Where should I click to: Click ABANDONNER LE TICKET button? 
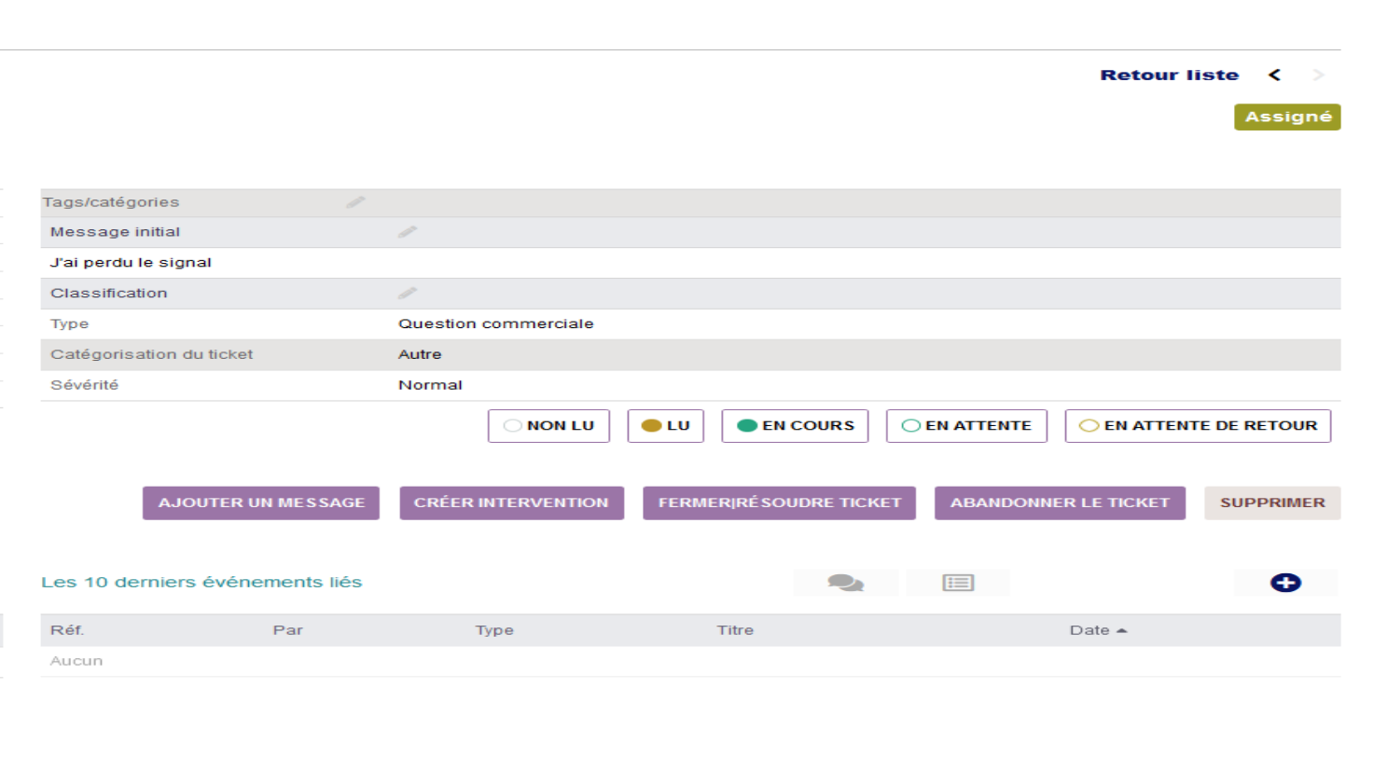(x=1060, y=503)
